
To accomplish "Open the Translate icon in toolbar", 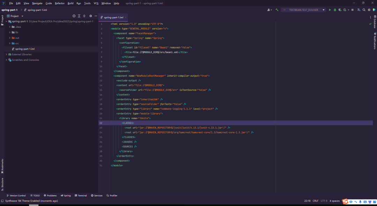I will coord(359,10).
